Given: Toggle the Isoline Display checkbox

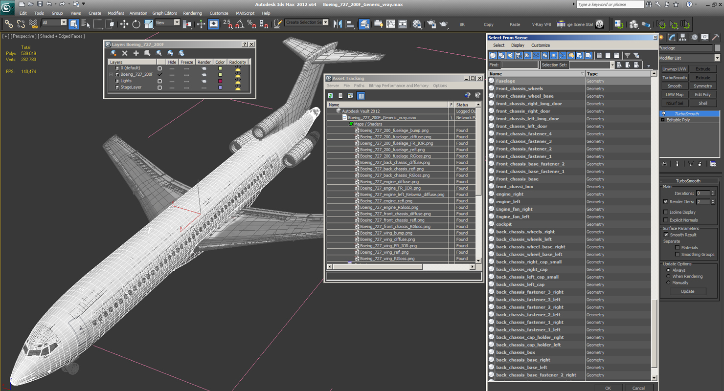Looking at the screenshot, I should click(x=666, y=212).
